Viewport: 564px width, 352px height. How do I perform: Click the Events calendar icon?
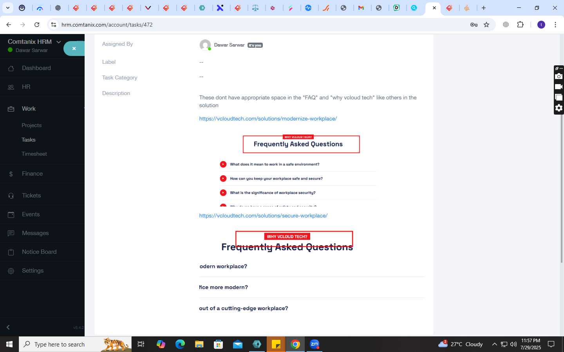(11, 215)
